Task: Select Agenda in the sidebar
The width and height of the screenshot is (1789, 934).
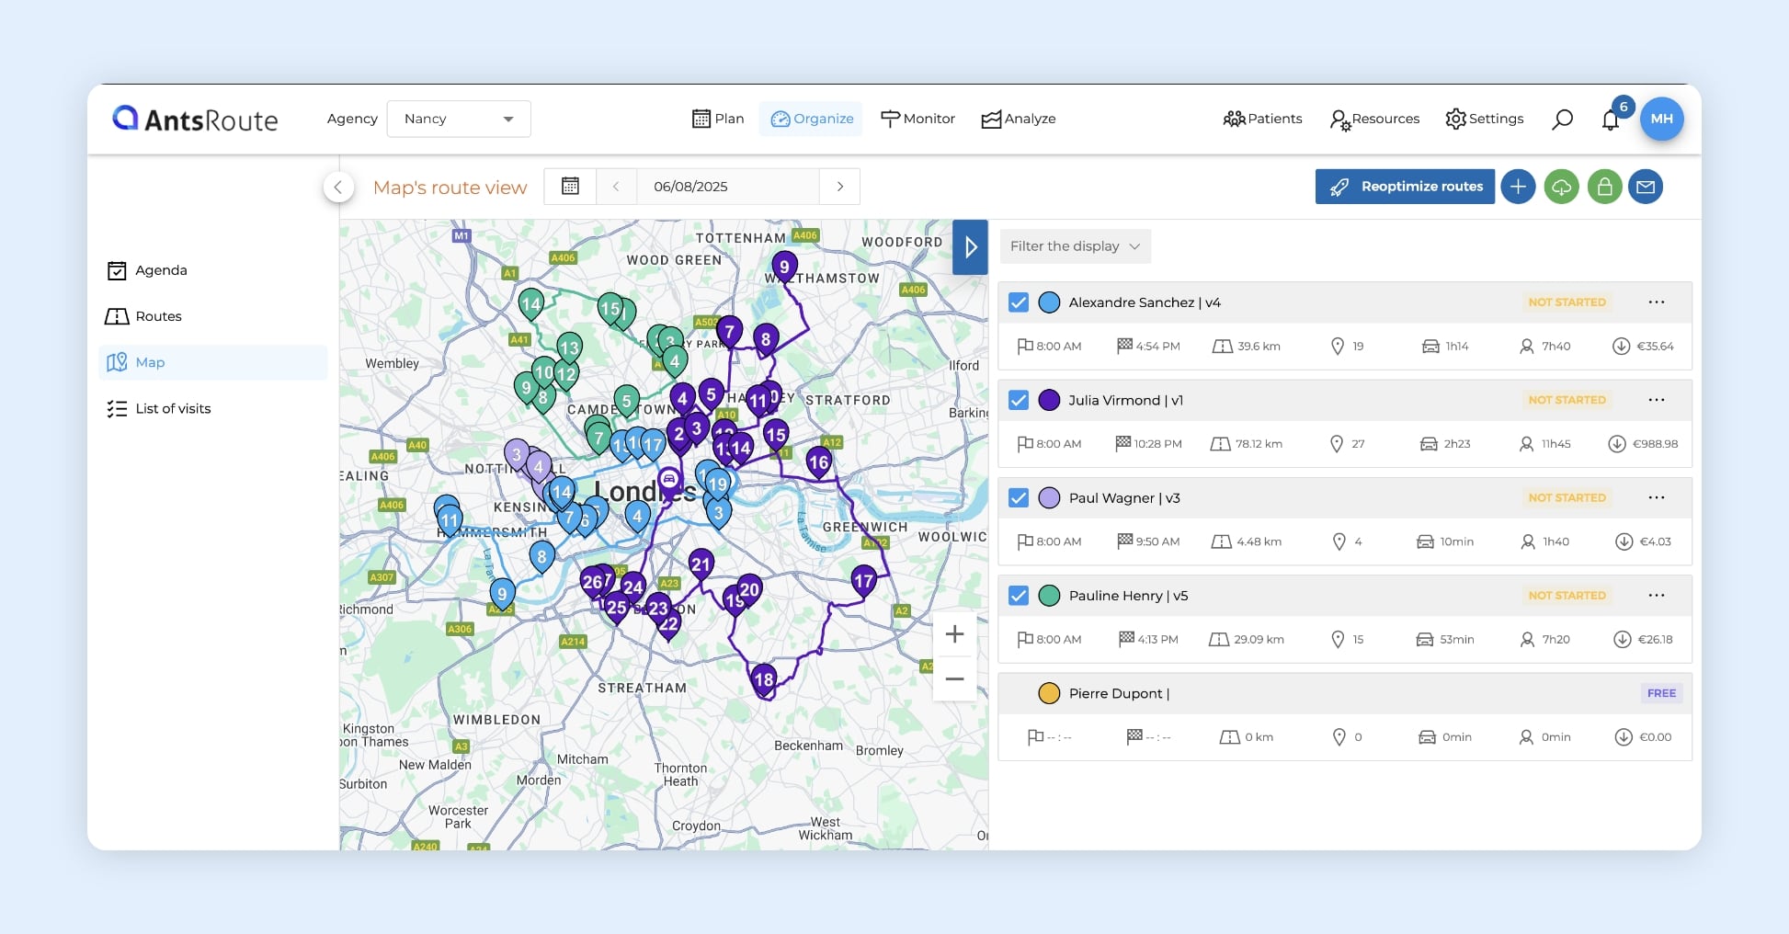Action: (213, 270)
